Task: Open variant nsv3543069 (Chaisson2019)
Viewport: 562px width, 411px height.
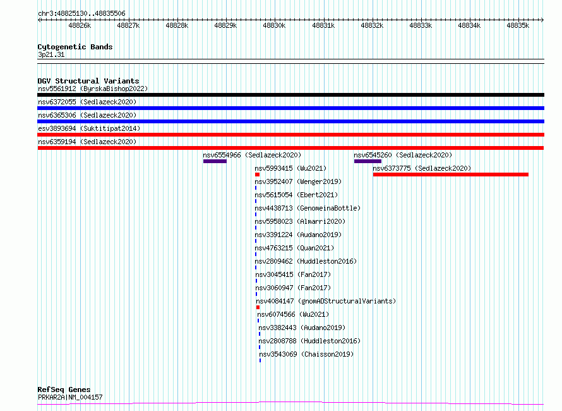Action: click(306, 354)
